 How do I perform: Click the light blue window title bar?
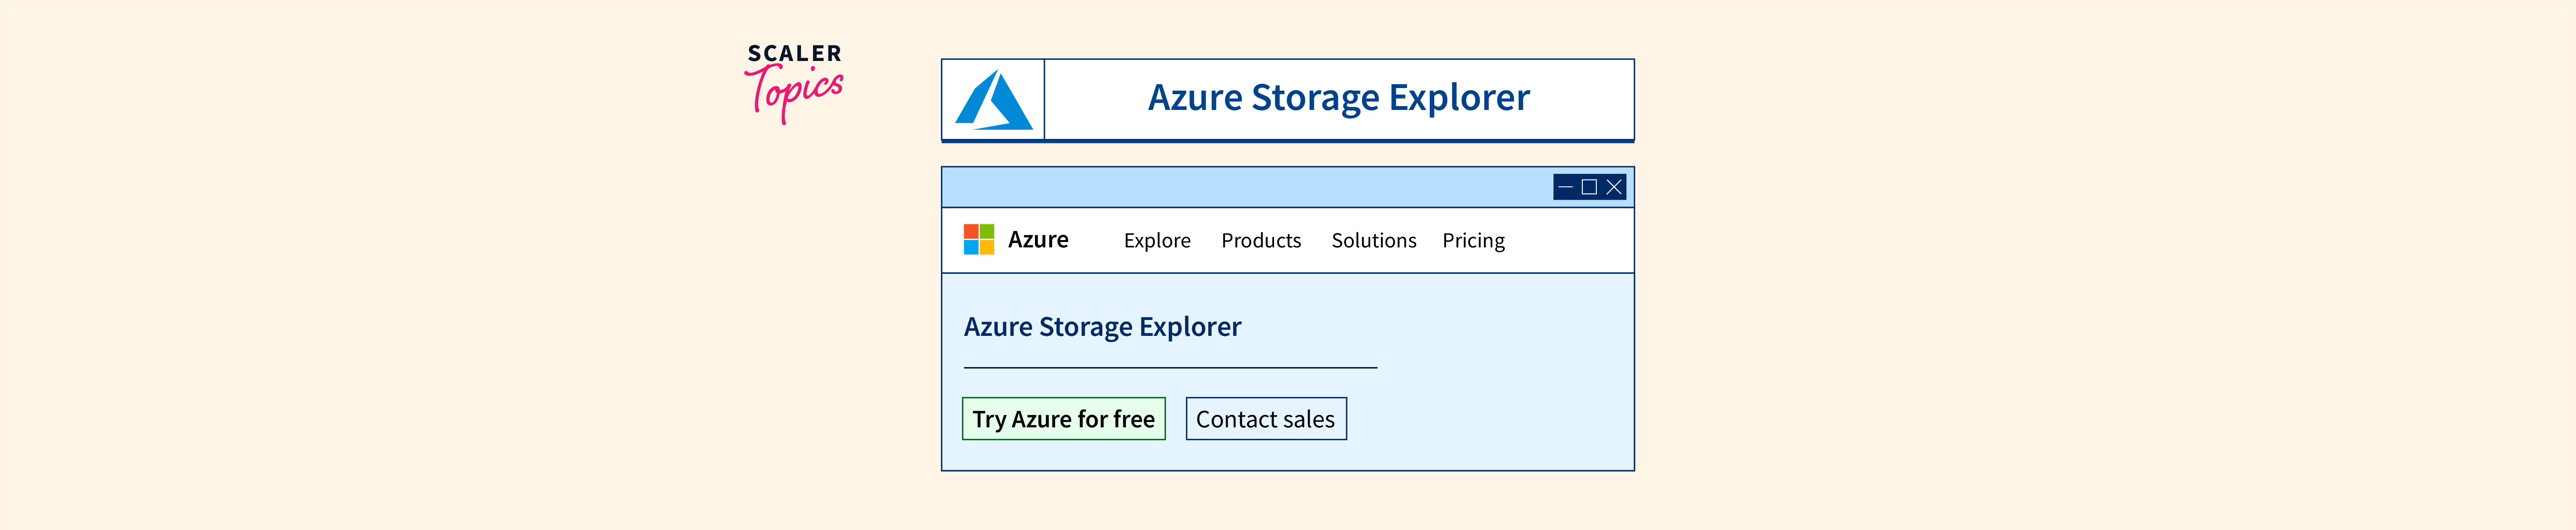[1240, 187]
